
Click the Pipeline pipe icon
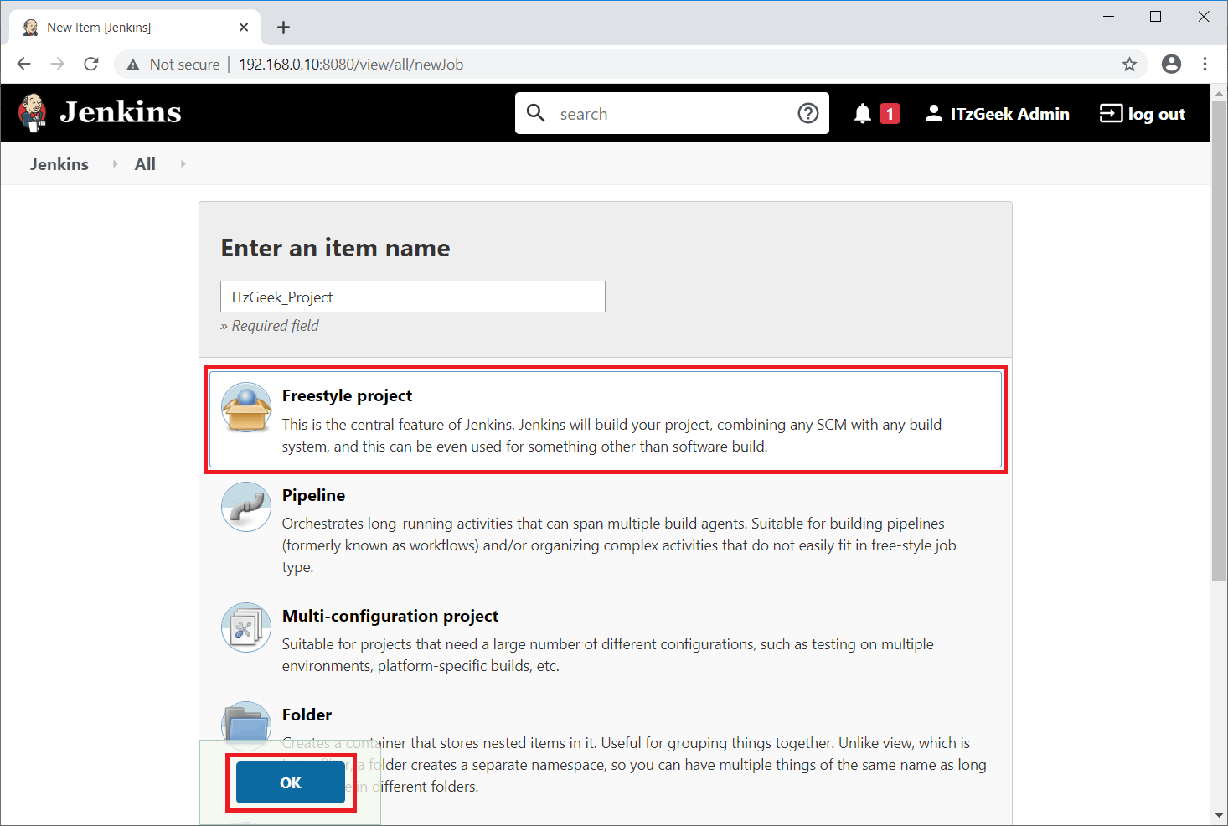click(x=246, y=507)
